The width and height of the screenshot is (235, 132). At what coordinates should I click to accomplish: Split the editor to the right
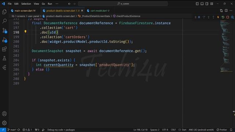(226, 11)
